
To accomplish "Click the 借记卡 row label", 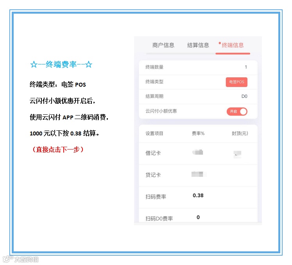I will pyautogui.click(x=153, y=153).
